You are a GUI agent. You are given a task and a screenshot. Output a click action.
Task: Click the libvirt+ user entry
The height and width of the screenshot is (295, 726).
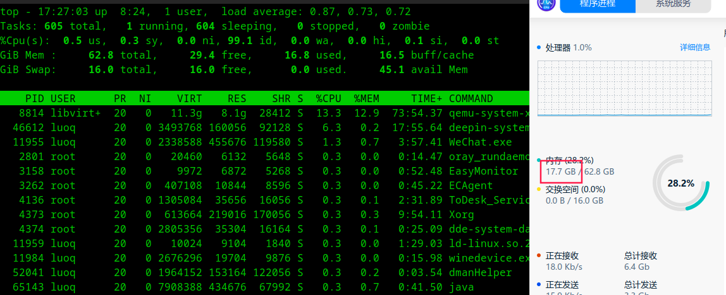point(75,113)
